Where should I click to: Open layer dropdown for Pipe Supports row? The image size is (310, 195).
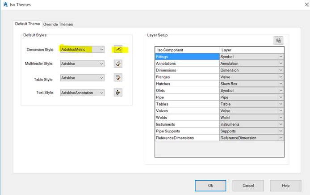coord(281,131)
